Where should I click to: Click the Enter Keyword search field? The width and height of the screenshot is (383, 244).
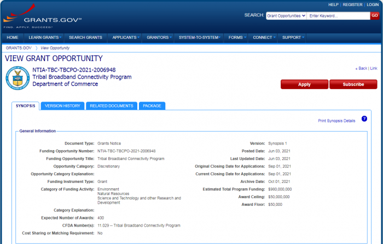tap(338, 16)
